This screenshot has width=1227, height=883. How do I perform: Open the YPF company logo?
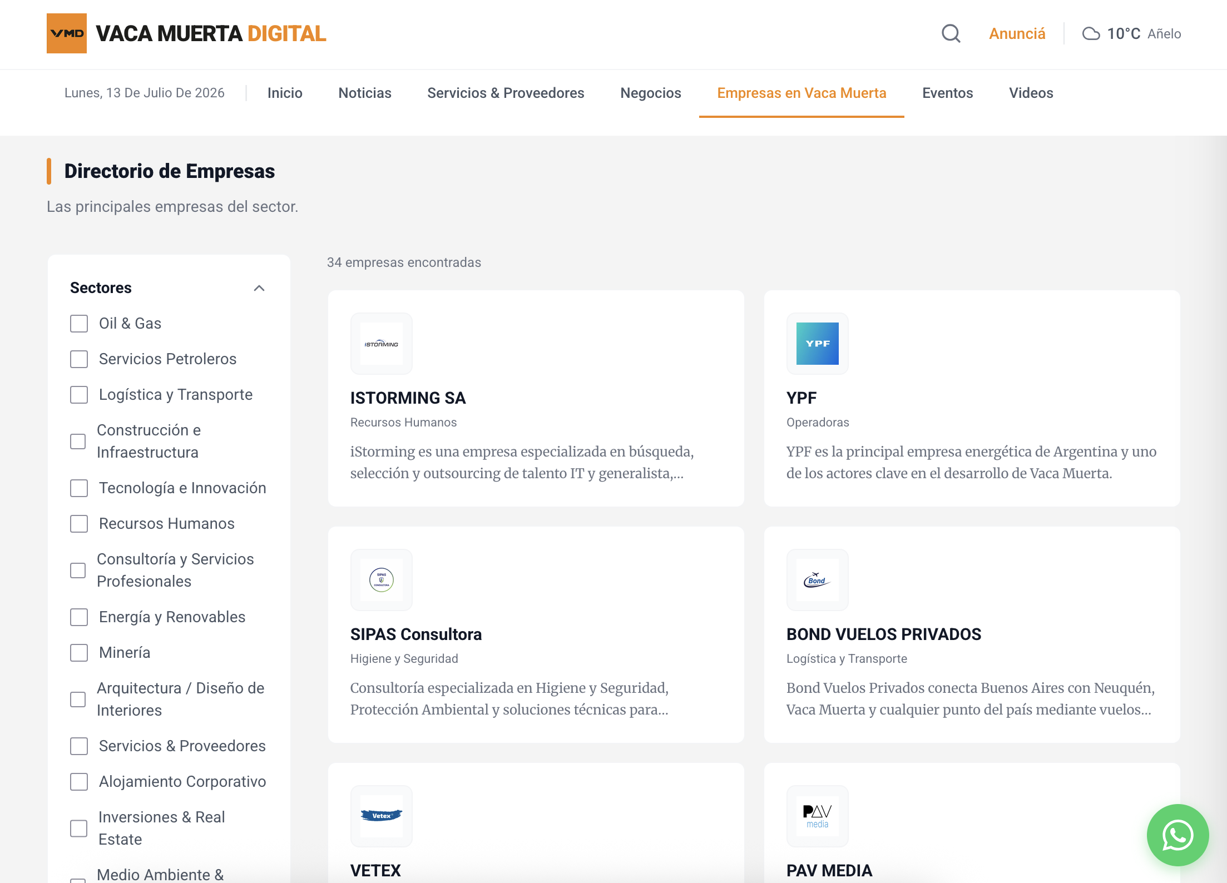point(817,344)
